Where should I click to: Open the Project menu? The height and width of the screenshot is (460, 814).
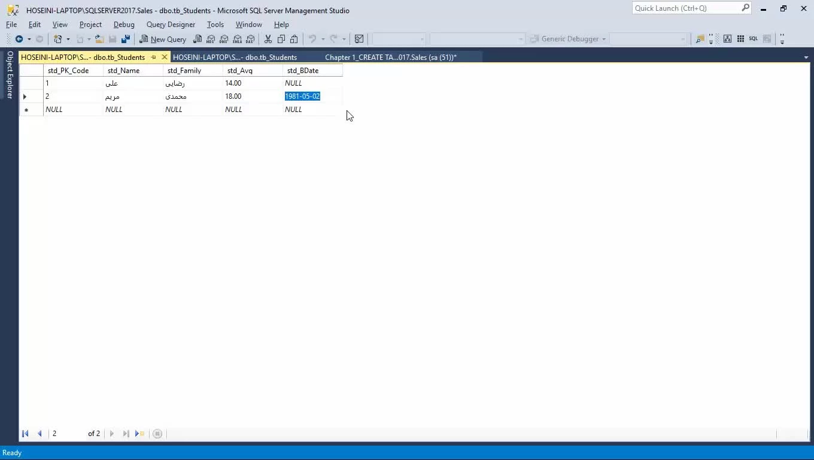tap(90, 25)
